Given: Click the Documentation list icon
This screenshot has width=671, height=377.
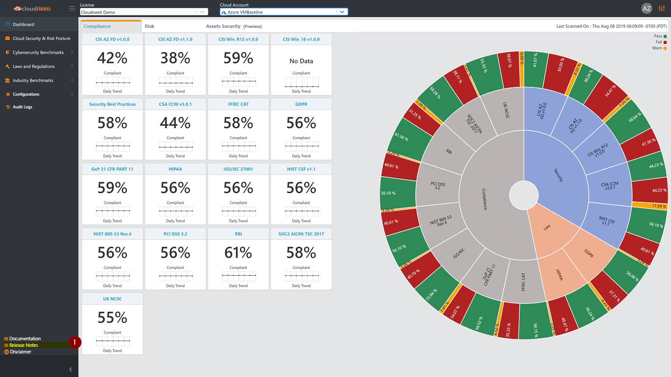Looking at the screenshot, I should pyautogui.click(x=6, y=339).
